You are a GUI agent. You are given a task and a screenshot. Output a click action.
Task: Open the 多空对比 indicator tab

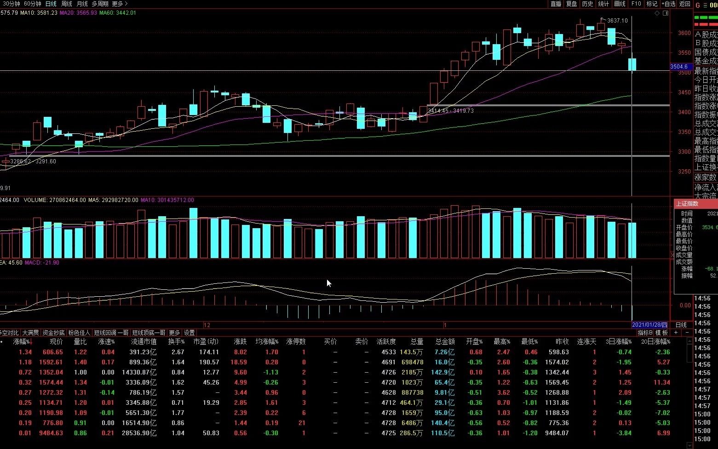pyautogui.click(x=9, y=333)
